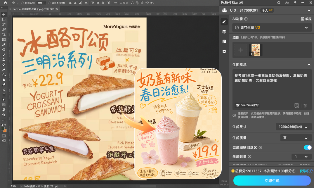Screen dimensions: 314x188
Task: Select the Horizontal Type tool
Action: tap(4, 95)
